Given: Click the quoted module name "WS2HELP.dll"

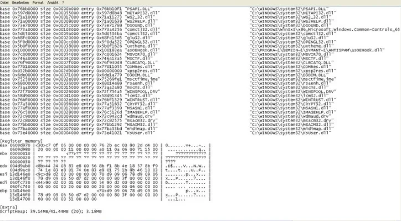Looking at the screenshot, I should (141, 21).
